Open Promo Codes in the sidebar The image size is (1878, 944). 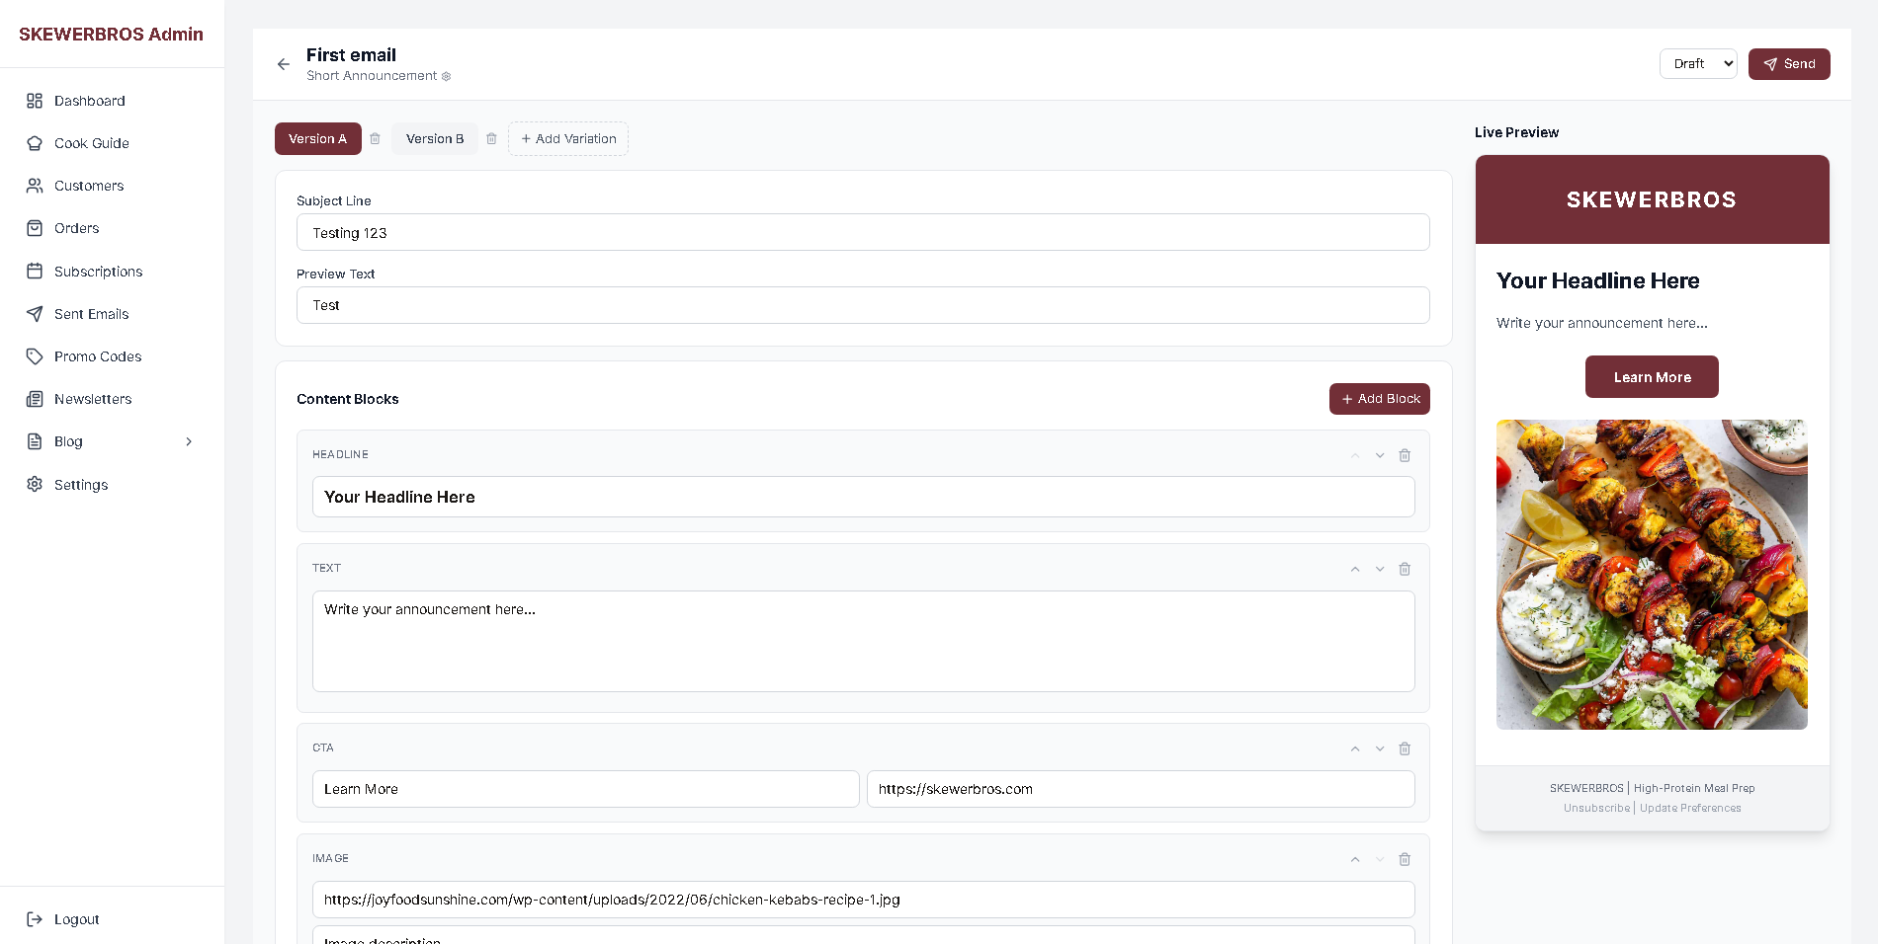click(x=98, y=356)
